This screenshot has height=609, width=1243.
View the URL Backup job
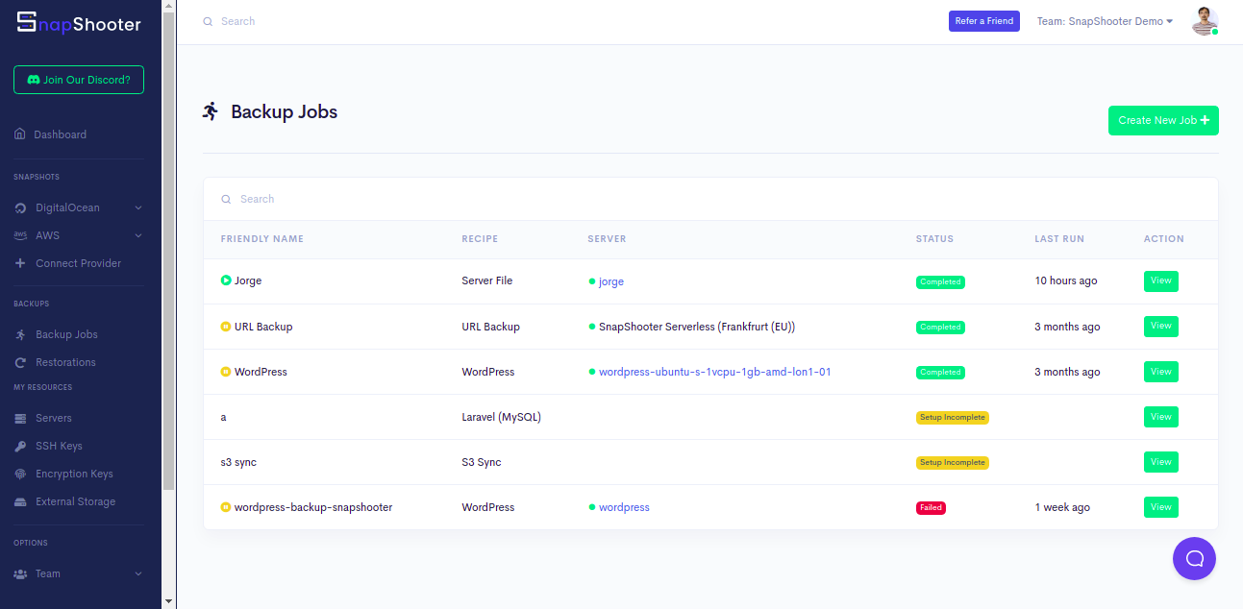pyautogui.click(x=1160, y=327)
